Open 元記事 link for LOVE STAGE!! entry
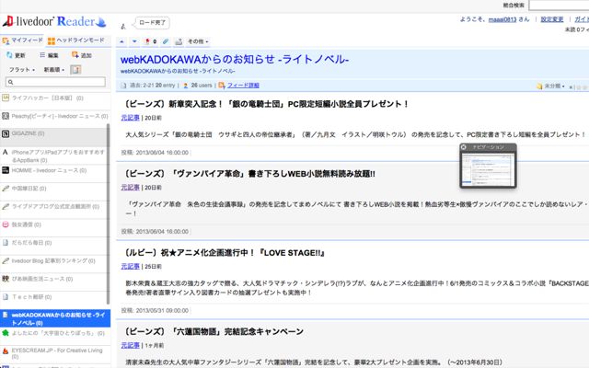Image resolution: width=589 pixels, height=368 pixels. pos(131,266)
